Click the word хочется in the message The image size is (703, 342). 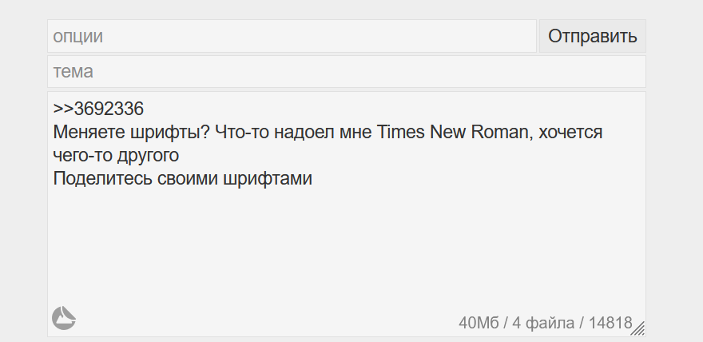click(x=570, y=132)
